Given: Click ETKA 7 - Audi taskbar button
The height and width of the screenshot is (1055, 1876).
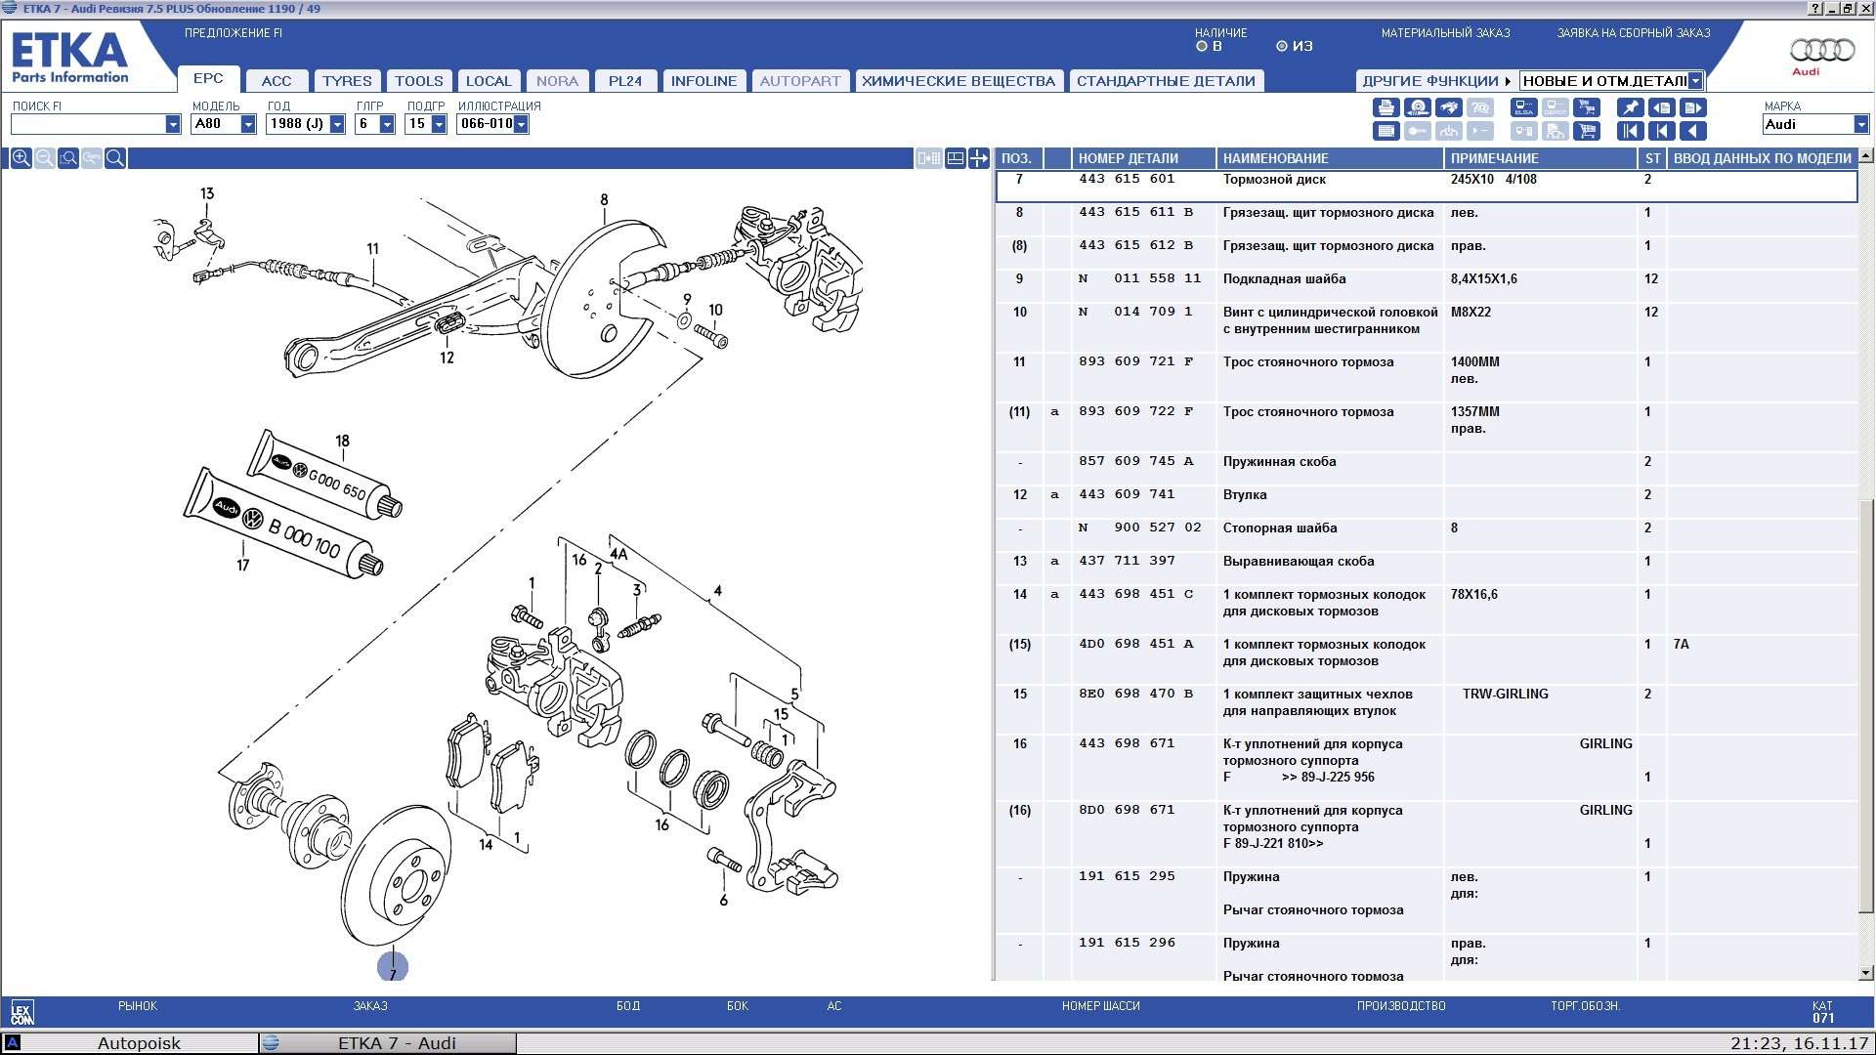Looking at the screenshot, I should pos(388,1043).
